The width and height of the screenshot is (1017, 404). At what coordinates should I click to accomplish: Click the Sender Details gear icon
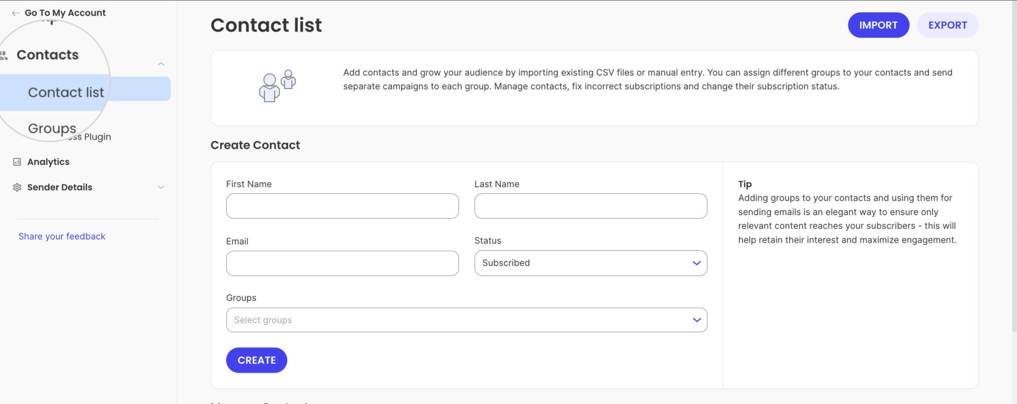point(17,187)
